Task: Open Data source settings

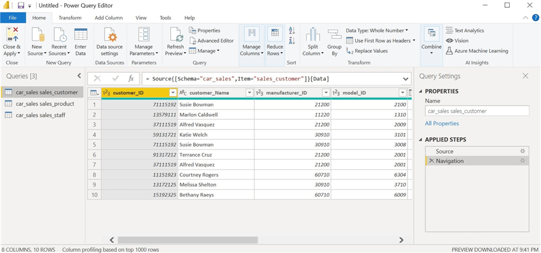Action: pyautogui.click(x=111, y=35)
